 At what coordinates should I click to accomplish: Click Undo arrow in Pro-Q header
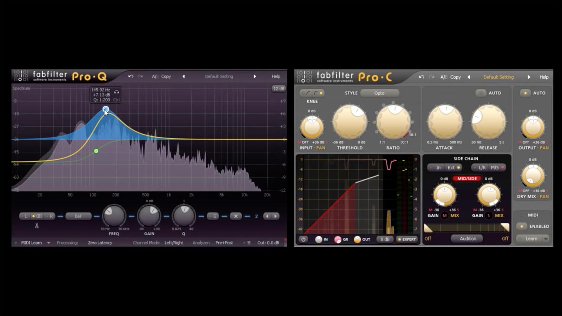(x=131, y=76)
